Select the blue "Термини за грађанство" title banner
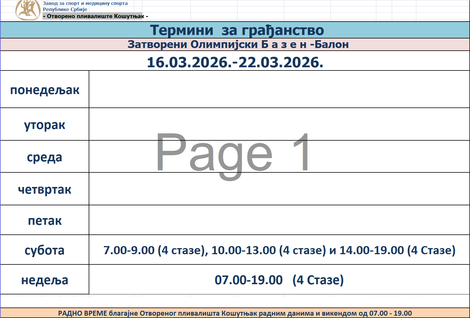 pyautogui.click(x=235, y=30)
